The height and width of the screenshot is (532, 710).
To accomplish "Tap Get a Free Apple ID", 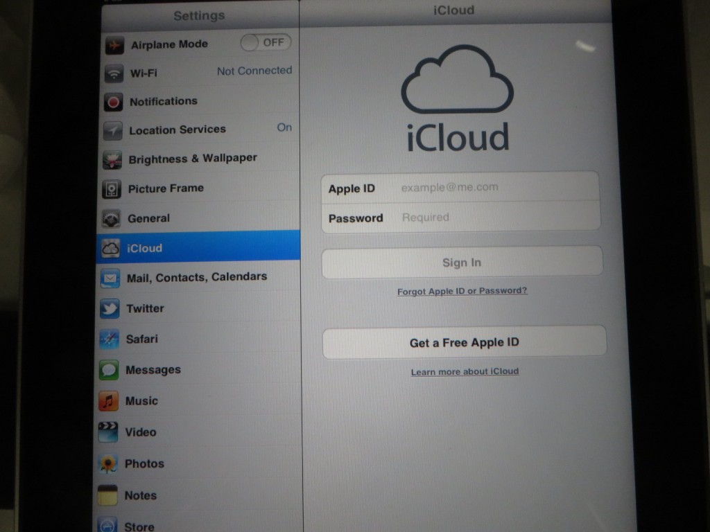I will (465, 342).
